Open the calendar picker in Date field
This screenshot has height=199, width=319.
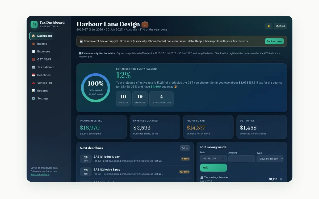point(223,159)
